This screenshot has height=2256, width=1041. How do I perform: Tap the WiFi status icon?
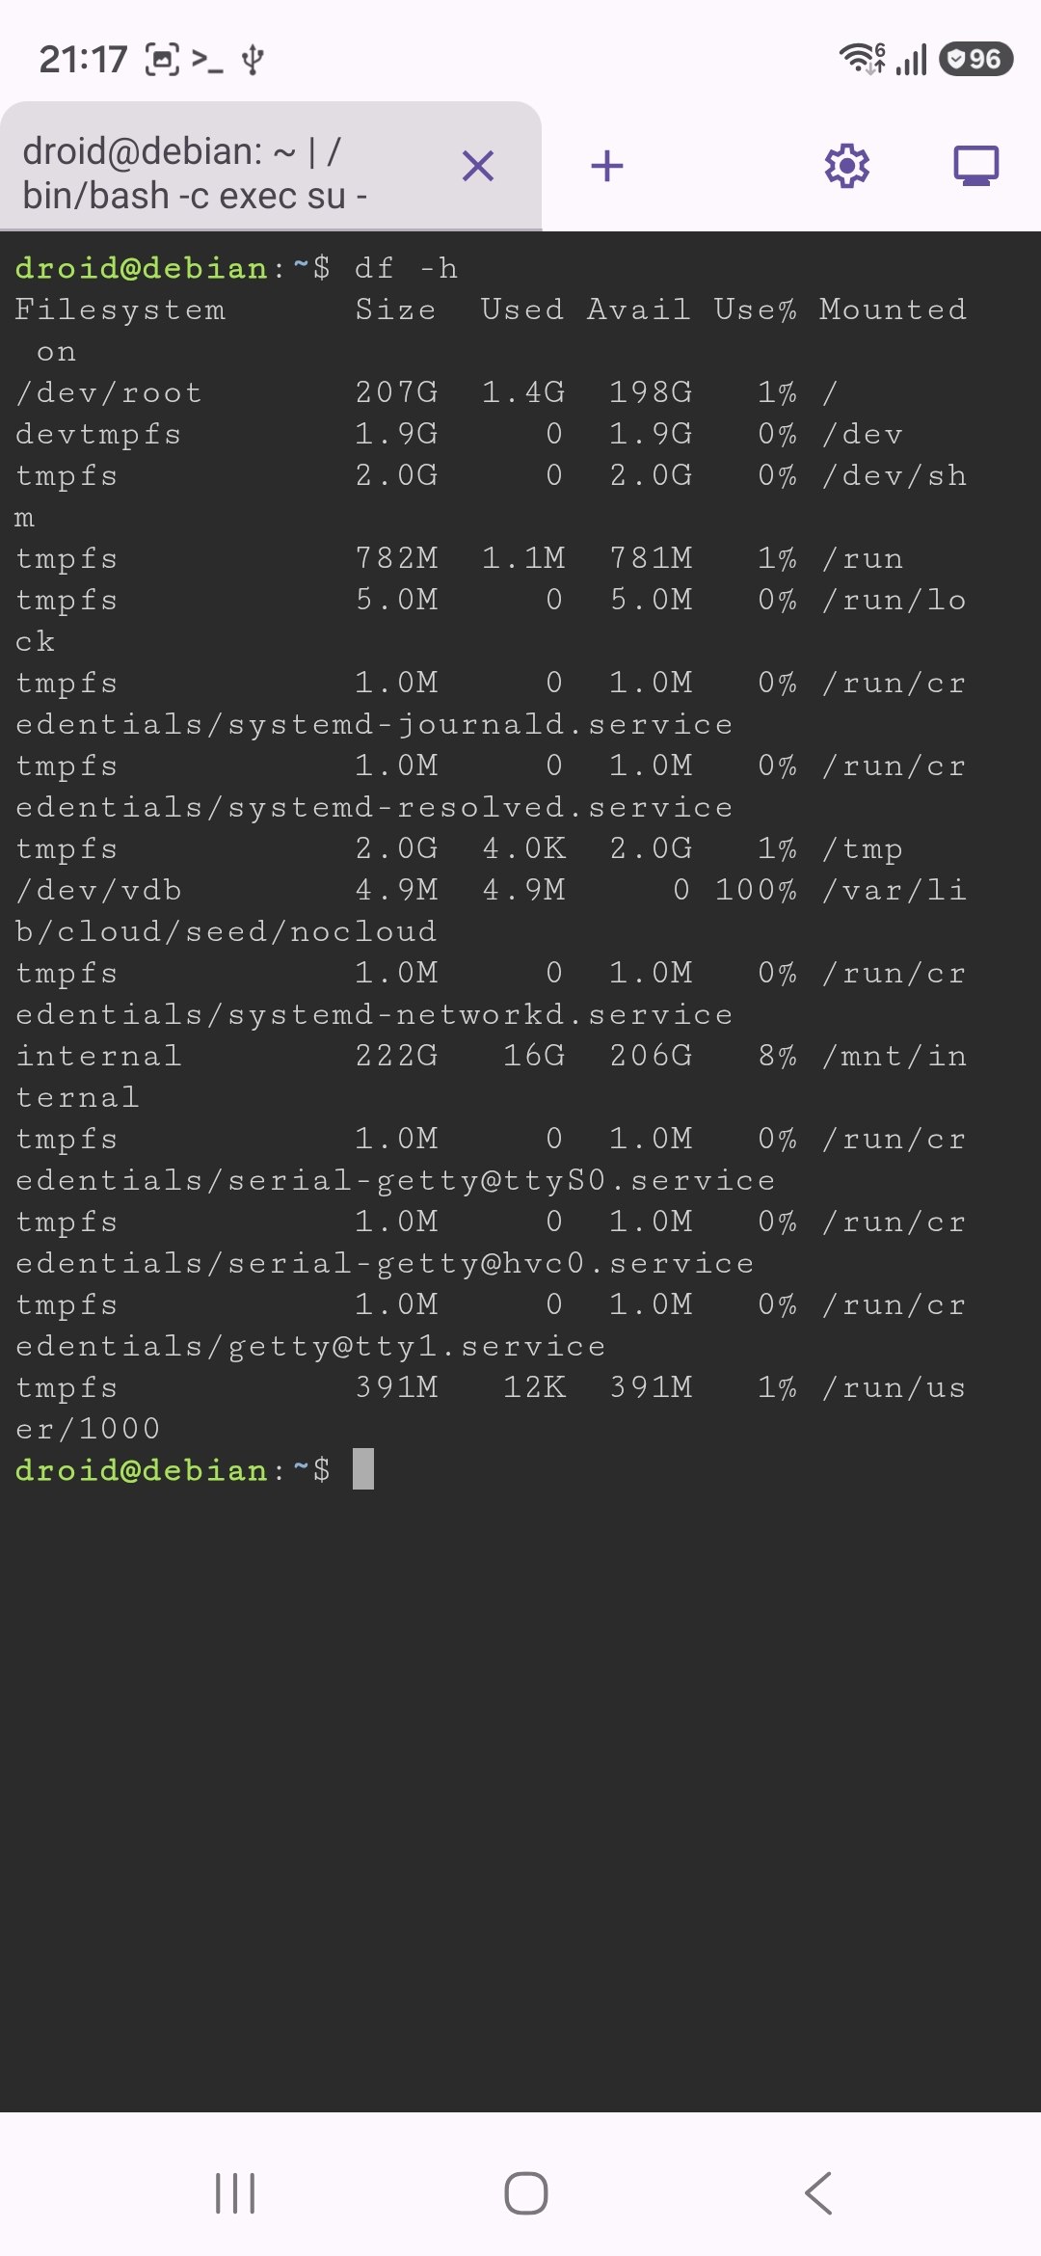pos(861,60)
